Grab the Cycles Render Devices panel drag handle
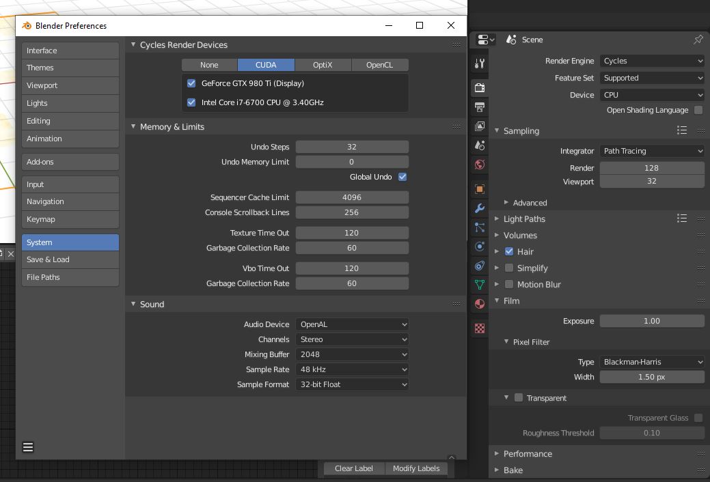 [x=456, y=44]
